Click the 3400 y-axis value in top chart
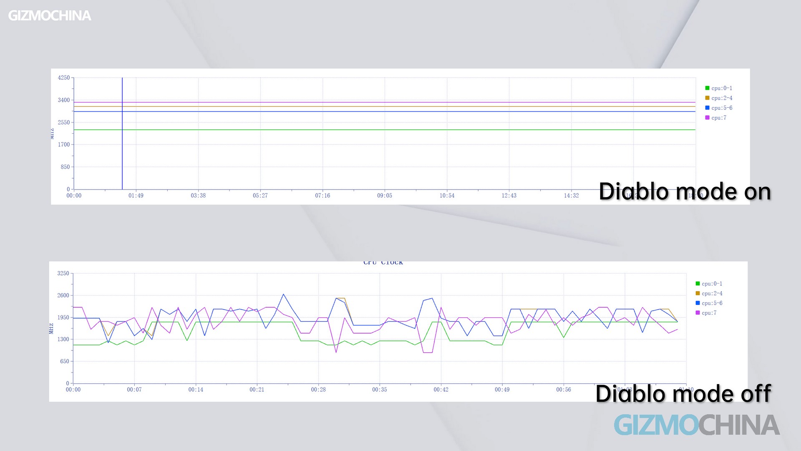The height and width of the screenshot is (451, 801). coord(64,100)
